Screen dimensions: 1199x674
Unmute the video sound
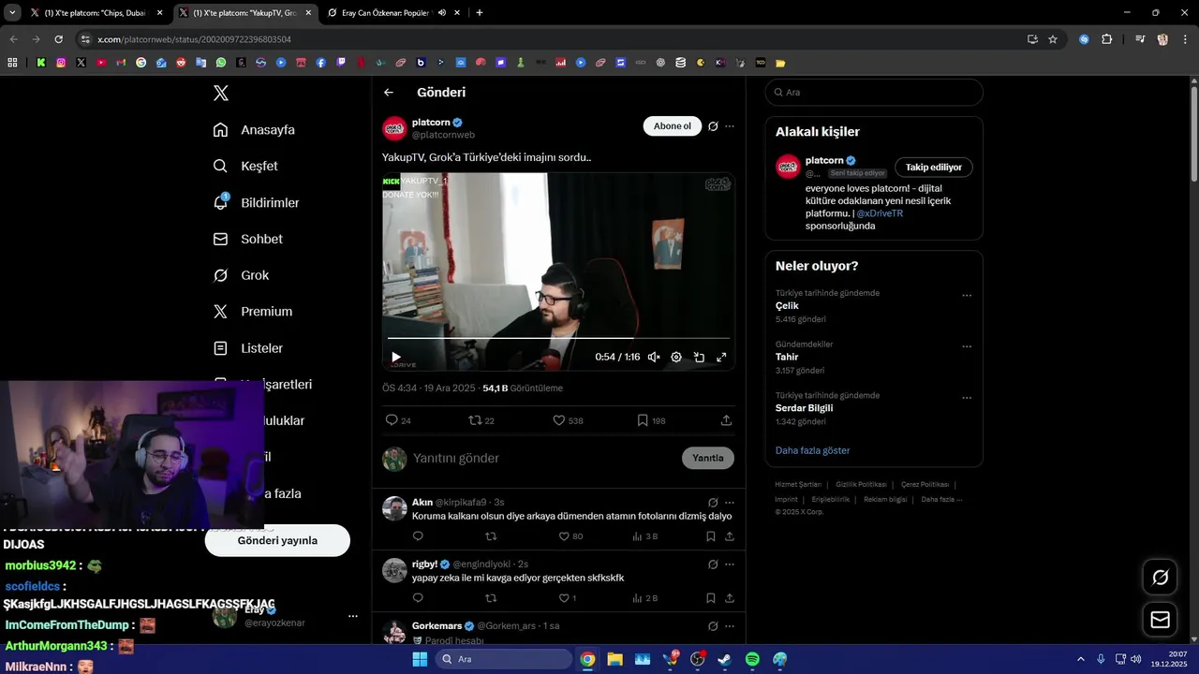click(x=654, y=357)
